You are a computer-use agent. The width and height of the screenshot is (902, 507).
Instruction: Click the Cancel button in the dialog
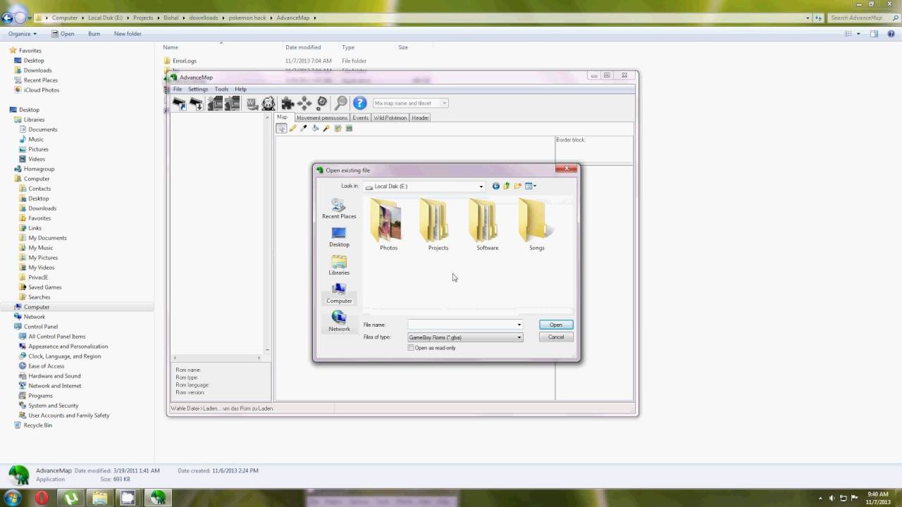point(556,337)
